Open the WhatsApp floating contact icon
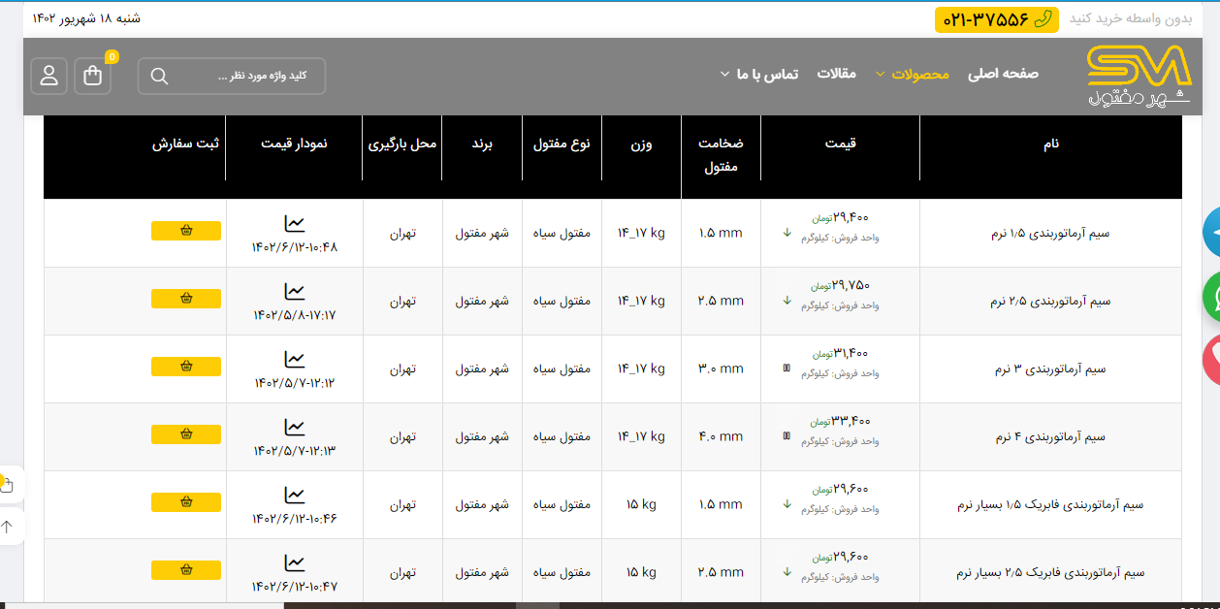This screenshot has height=609, width=1220. 1211,297
